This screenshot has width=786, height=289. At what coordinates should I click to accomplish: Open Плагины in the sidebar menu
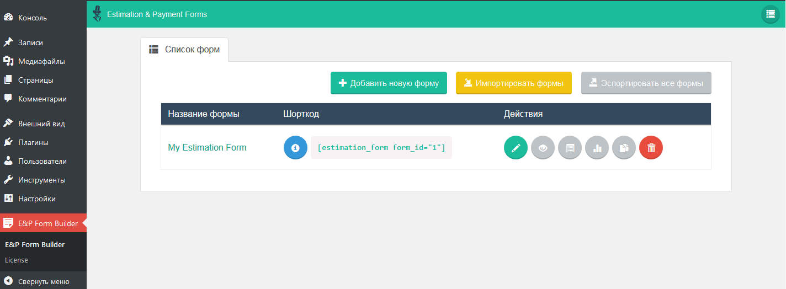pyautogui.click(x=33, y=142)
